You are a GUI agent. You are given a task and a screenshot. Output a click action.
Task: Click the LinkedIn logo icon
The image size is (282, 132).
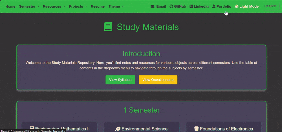point(191,6)
